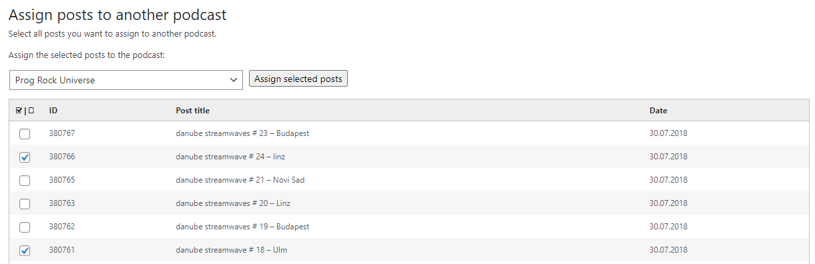Click the select-all checked box icon in the table header
Viewport: 815px width, 264px height.
tap(19, 111)
